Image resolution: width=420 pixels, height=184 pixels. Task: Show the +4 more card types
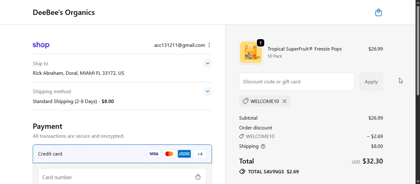point(200,154)
